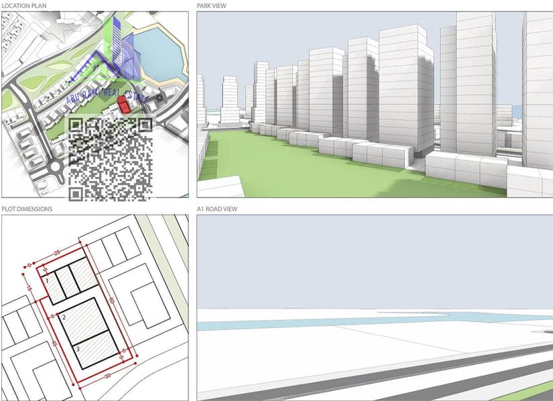Click the Abu Rami Real Estate watermark text
The width and height of the screenshot is (553, 401).
[106, 95]
